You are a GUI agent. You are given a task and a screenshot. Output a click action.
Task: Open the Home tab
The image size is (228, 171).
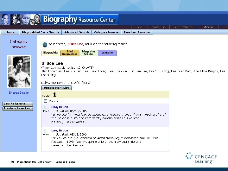(10, 32)
